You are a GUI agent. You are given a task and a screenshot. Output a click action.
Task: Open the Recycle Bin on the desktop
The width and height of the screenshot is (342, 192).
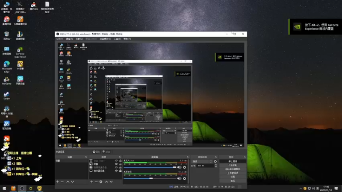point(6,36)
